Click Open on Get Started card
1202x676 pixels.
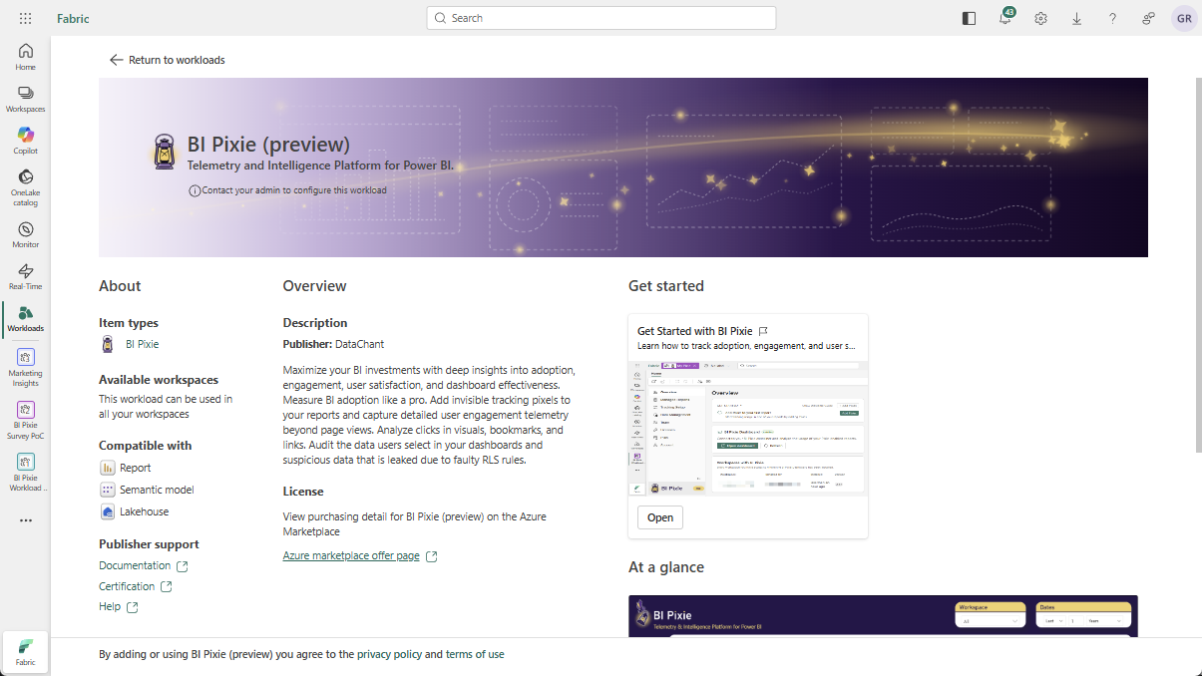pyautogui.click(x=660, y=517)
